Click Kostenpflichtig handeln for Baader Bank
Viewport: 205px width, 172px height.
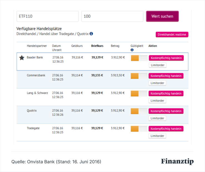point(166,58)
